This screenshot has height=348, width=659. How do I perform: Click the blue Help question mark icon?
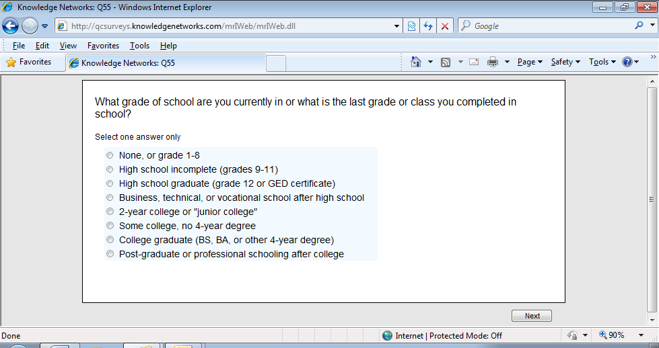[x=627, y=62]
